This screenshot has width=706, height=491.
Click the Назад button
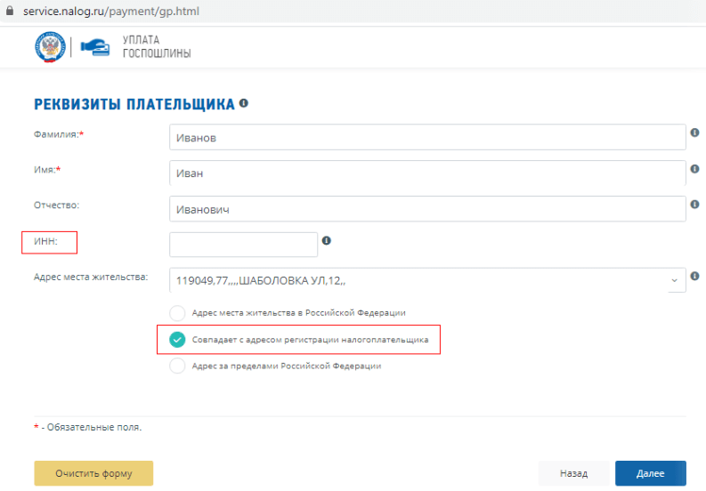point(573,473)
